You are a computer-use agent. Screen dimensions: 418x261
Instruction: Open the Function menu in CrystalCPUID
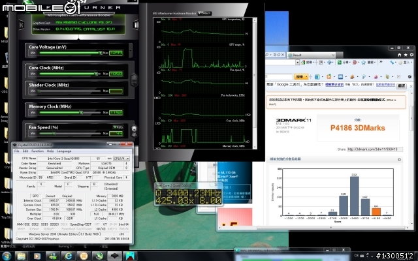click(x=37, y=151)
